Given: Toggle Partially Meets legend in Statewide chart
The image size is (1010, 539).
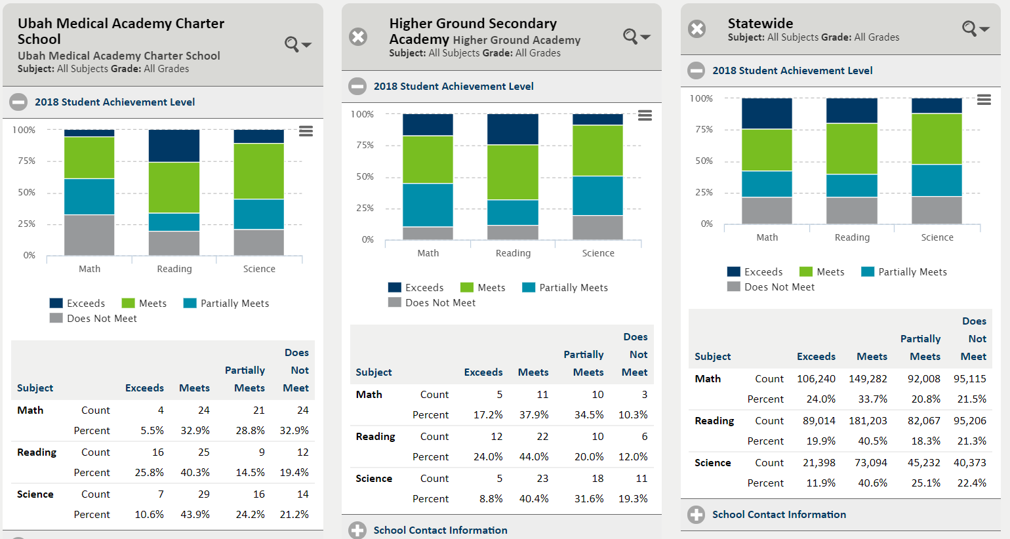Looking at the screenshot, I should tap(904, 271).
